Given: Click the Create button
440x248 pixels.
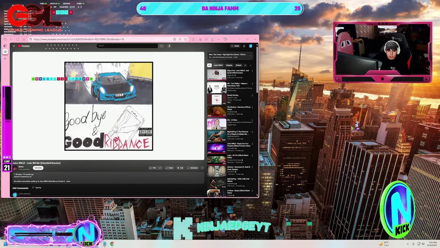Looking at the screenshot, I should point(235,46).
